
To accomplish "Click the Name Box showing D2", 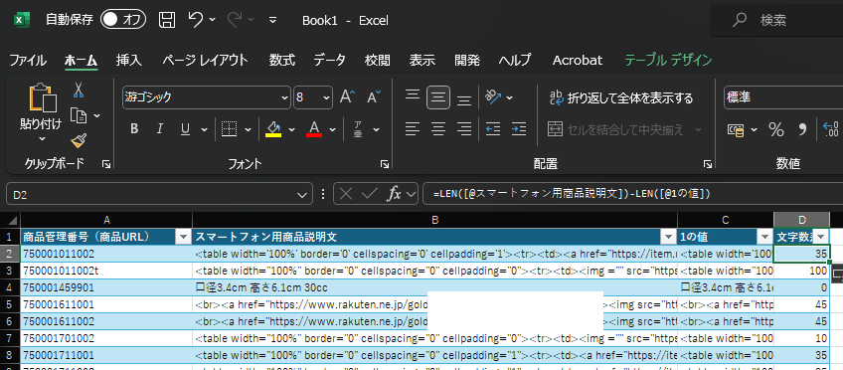I will [159, 194].
